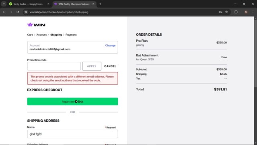Image resolution: width=257 pixels, height=145 pixels.
Task: Select the WIN Reality Checkout tab
Action: click(74, 4)
